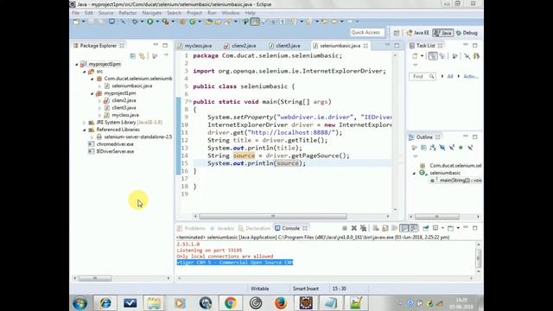This screenshot has width=553, height=311.
Task: Collapse Com.ducat.selenium package node
Action: click(x=92, y=79)
